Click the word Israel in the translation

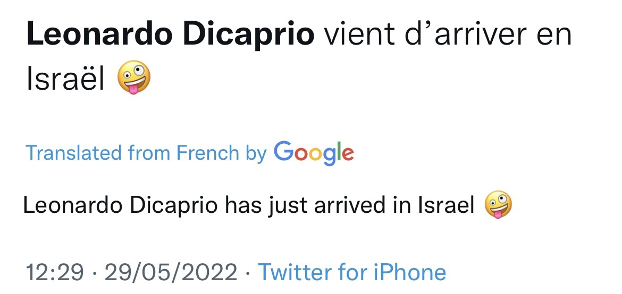point(446,206)
